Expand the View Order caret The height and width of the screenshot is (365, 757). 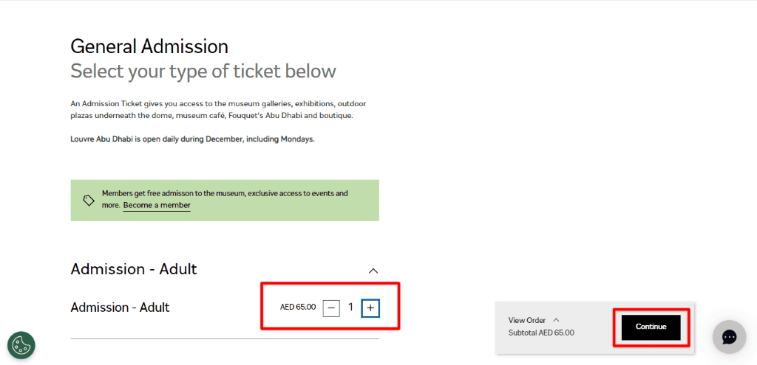click(556, 320)
